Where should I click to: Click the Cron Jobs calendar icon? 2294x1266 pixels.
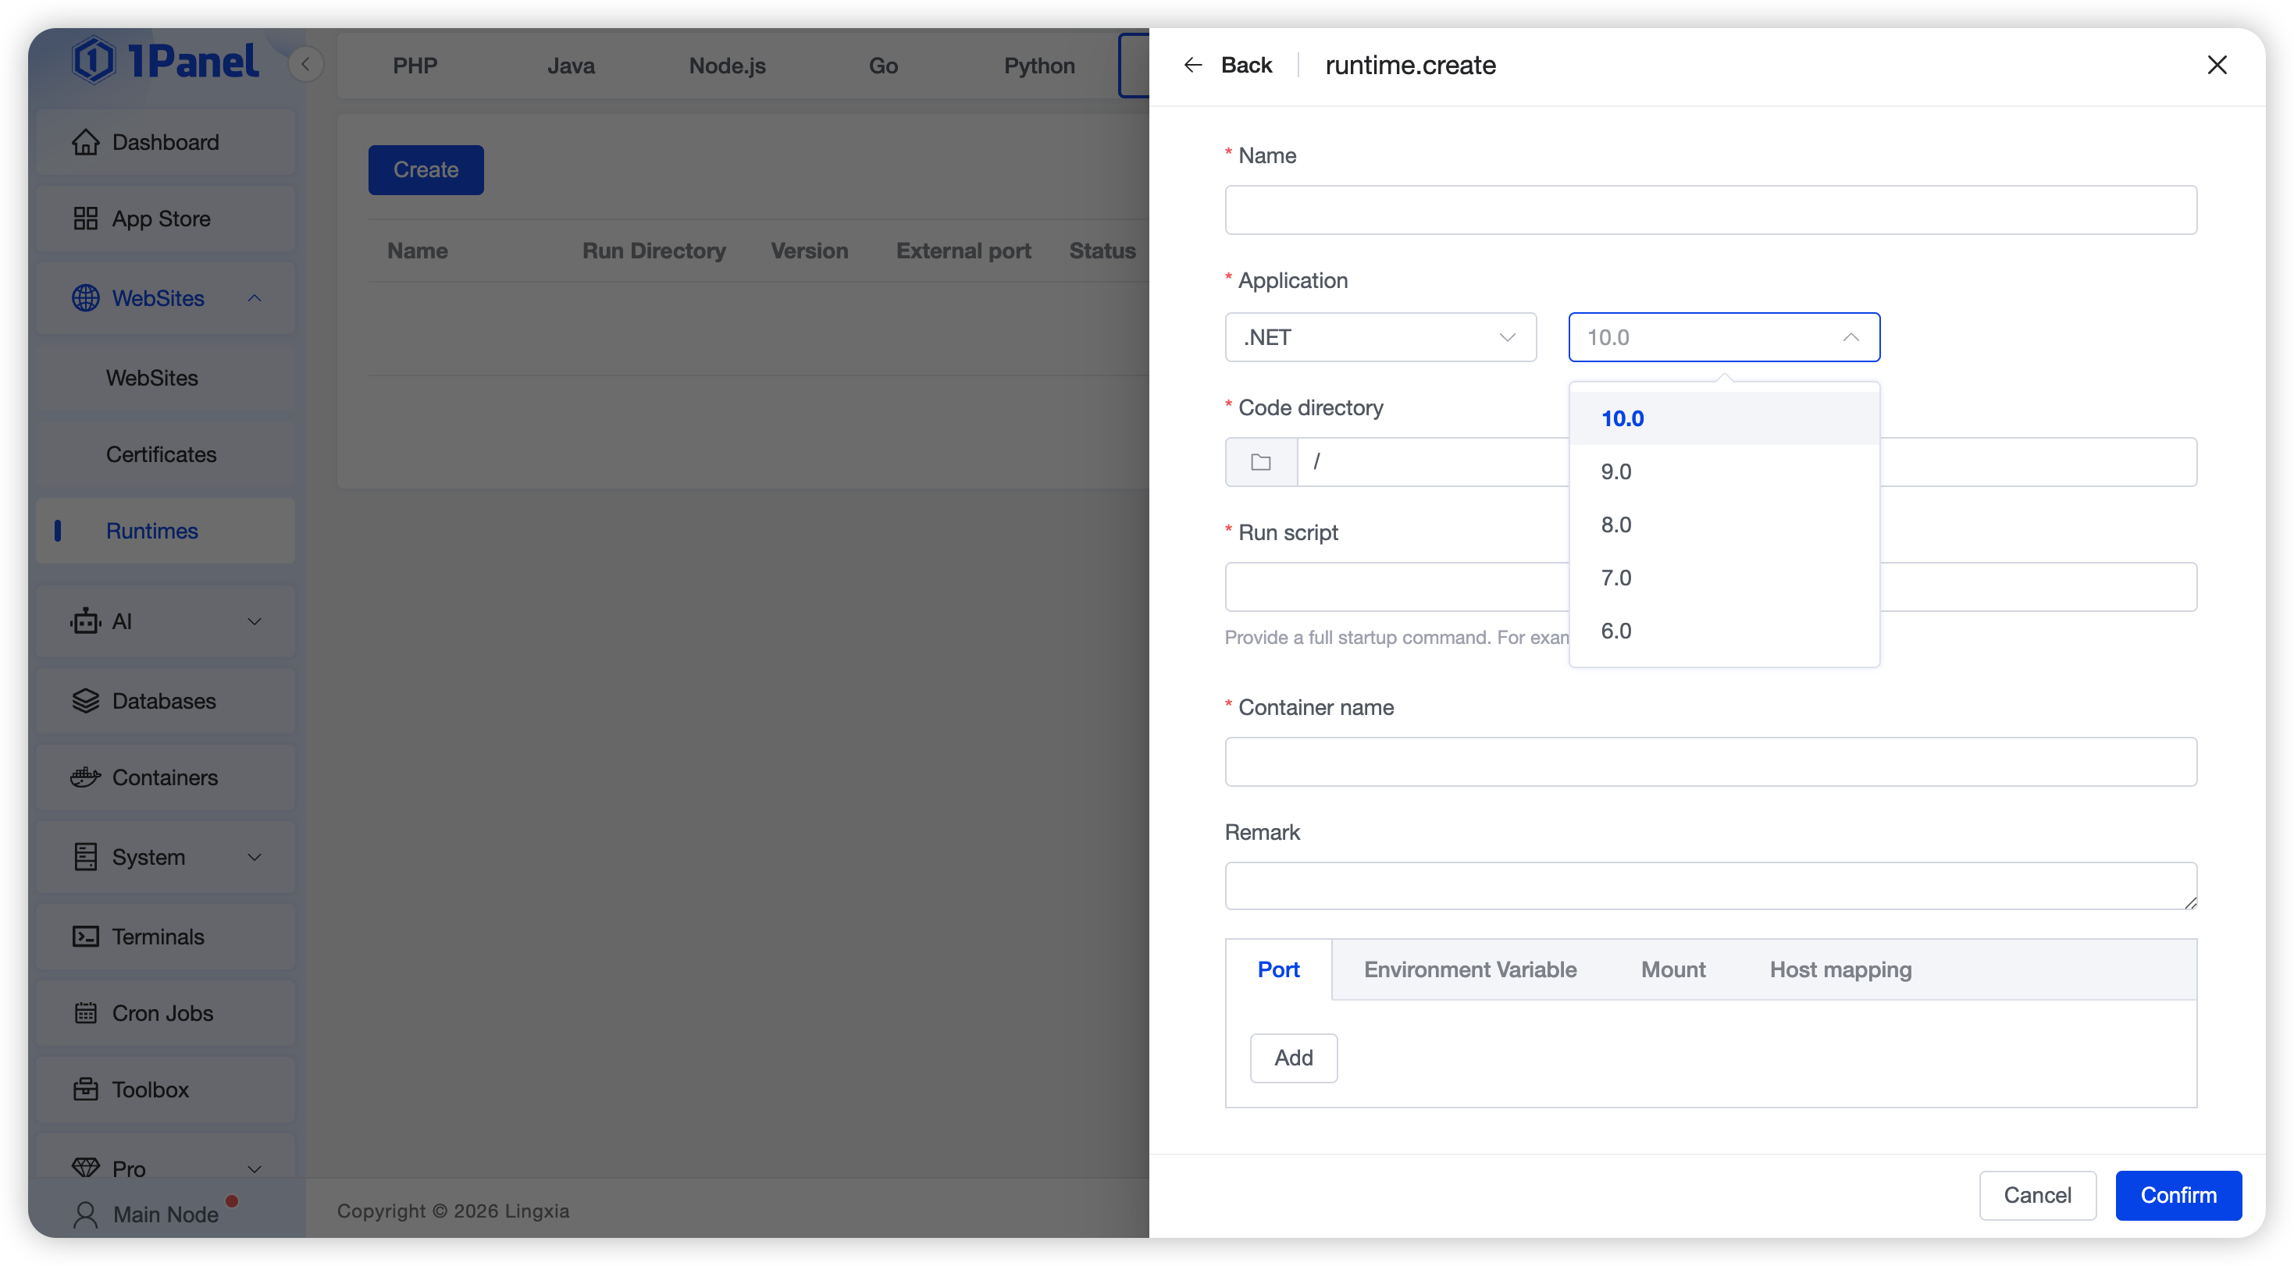pos(85,1013)
